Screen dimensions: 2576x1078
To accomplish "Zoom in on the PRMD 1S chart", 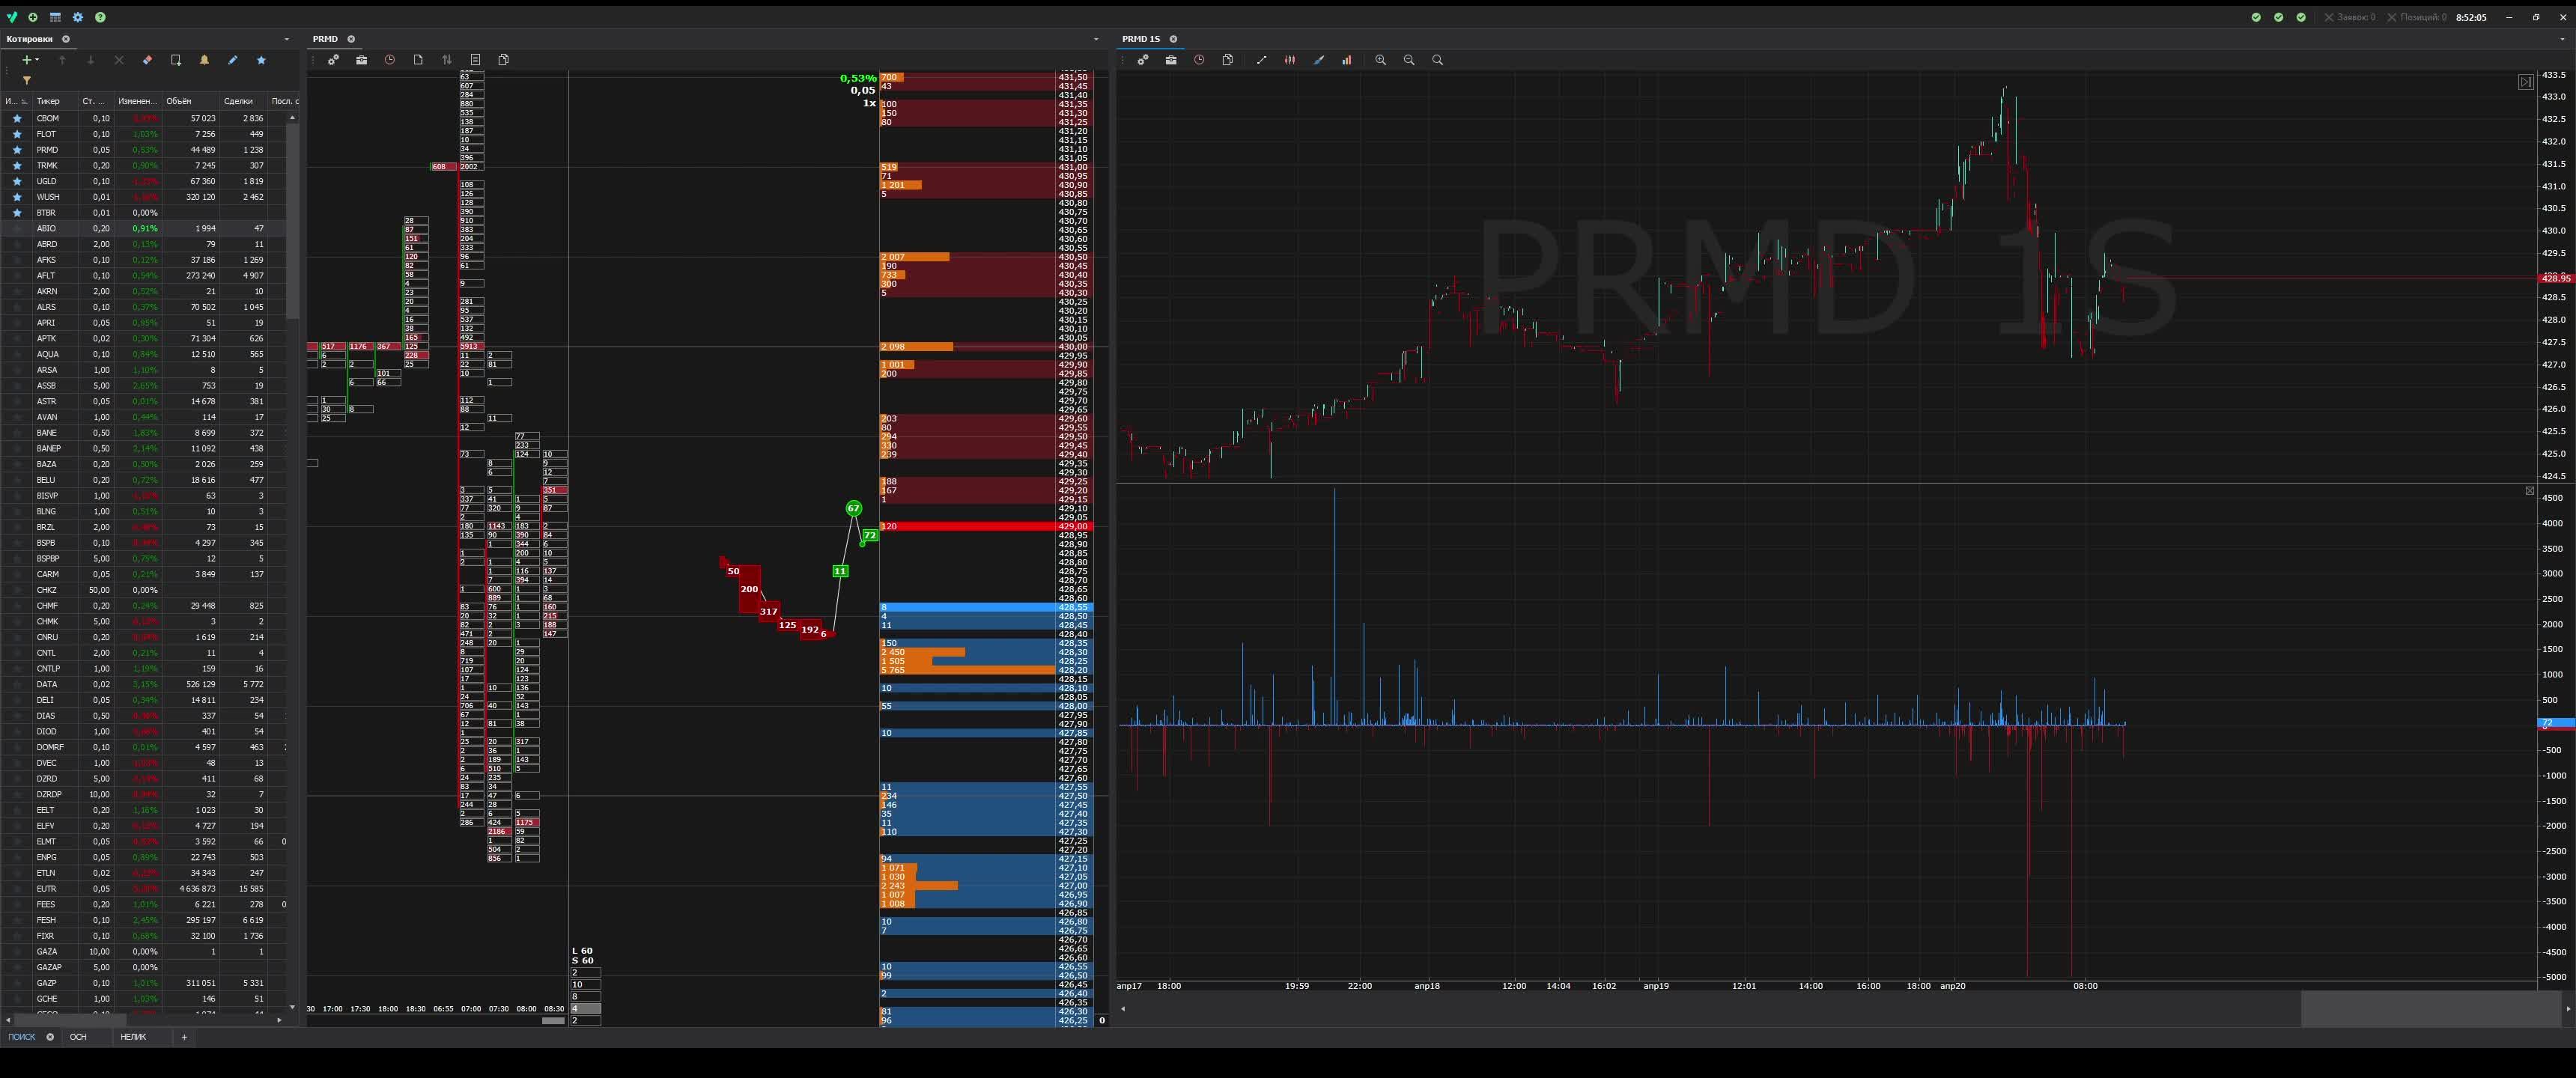I will tap(1380, 60).
